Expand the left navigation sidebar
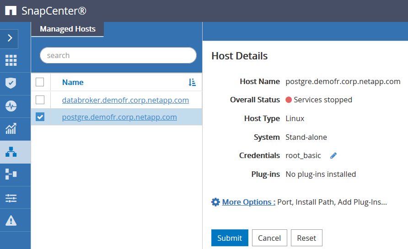 (x=10, y=39)
